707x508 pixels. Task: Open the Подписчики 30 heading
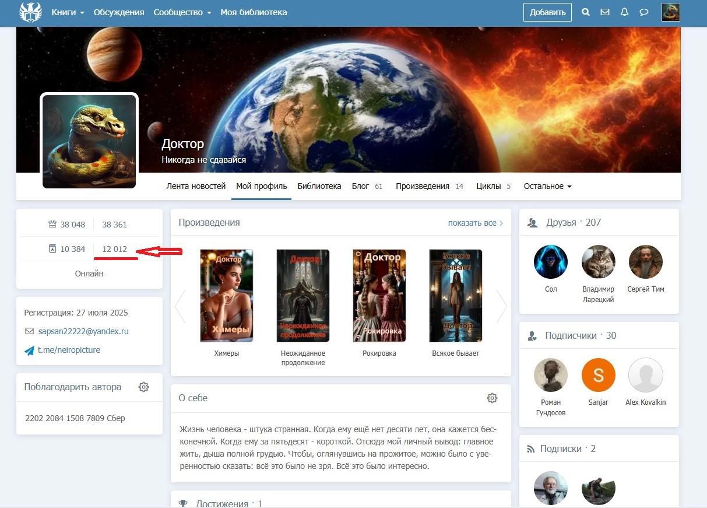[581, 335]
